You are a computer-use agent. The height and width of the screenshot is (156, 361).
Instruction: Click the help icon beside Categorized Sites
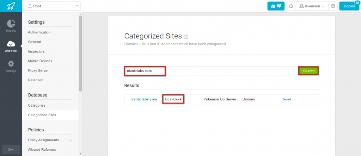pos(186,37)
